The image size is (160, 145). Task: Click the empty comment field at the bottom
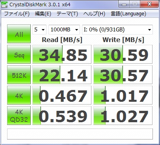[80, 134]
